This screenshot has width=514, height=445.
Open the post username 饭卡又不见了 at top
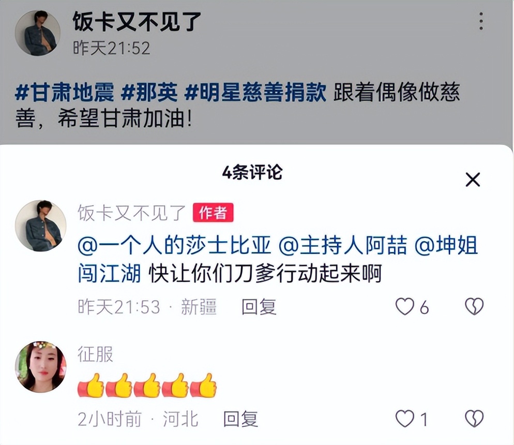[x=137, y=21]
